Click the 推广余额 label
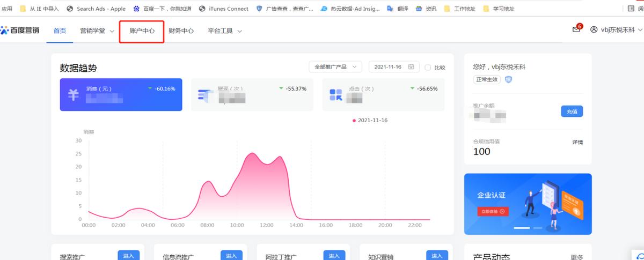This screenshot has width=644, height=260. (484, 106)
